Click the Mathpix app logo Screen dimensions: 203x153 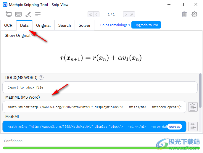(x=5, y=4)
